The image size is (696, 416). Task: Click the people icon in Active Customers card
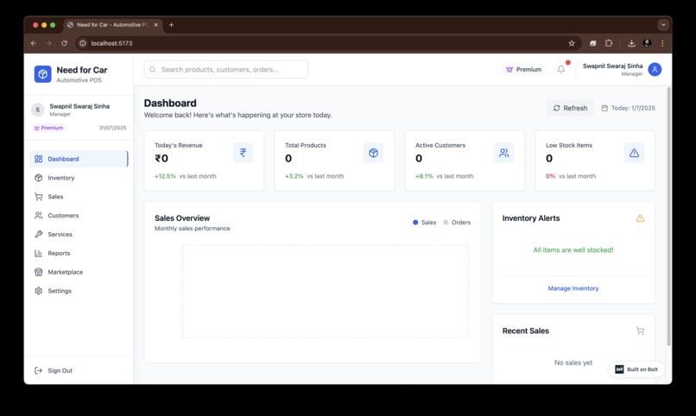click(503, 153)
